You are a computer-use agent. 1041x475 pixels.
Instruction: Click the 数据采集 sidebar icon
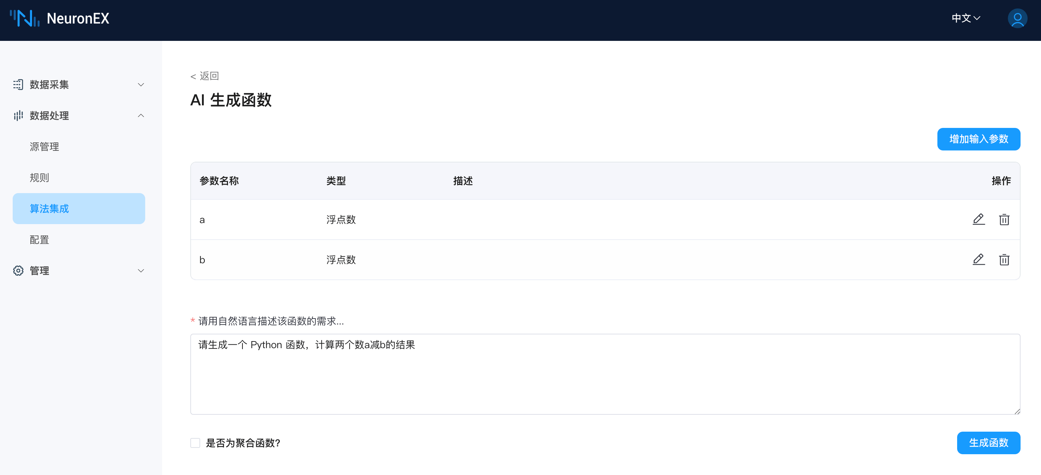pyautogui.click(x=18, y=85)
